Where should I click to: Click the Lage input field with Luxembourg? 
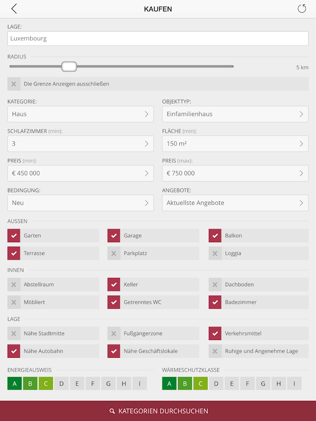point(158,38)
